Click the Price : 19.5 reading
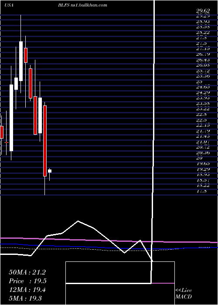218x305 pixels. coord(27,281)
